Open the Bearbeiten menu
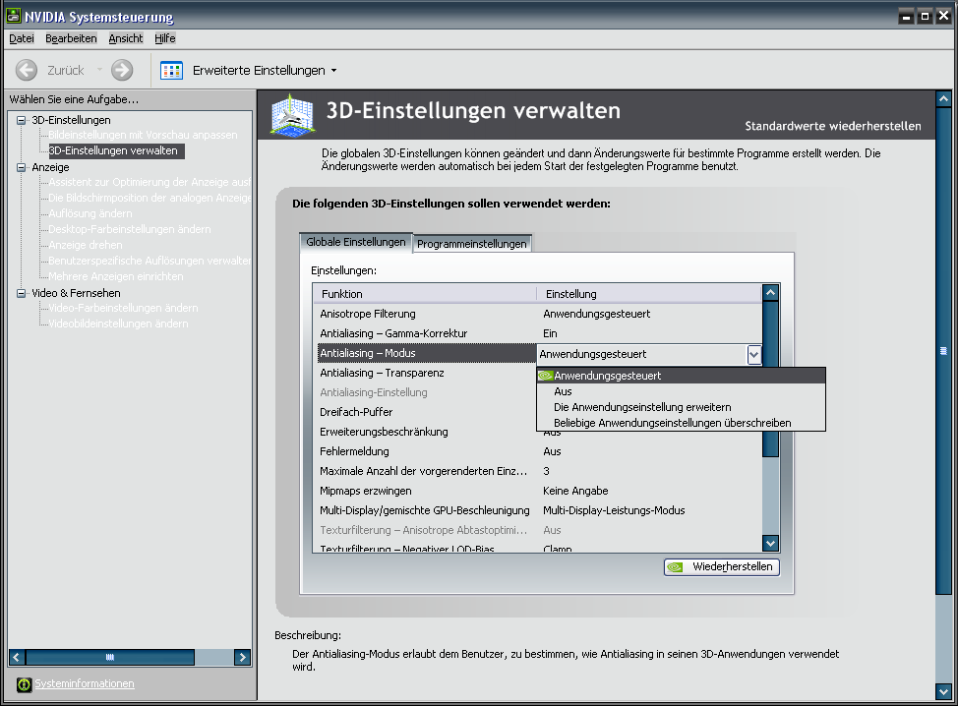This screenshot has height=706, width=958. click(71, 38)
